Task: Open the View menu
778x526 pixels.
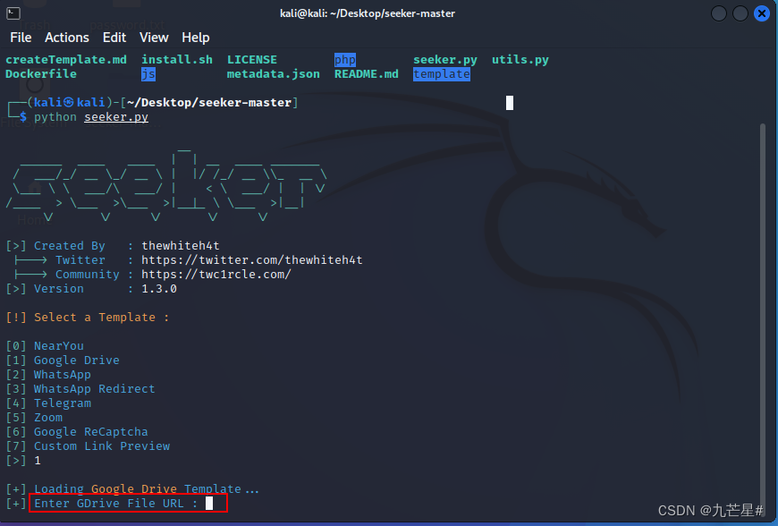Action: [154, 38]
